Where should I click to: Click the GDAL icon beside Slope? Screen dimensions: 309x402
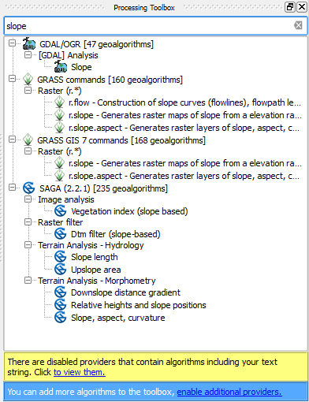pyautogui.click(x=61, y=67)
